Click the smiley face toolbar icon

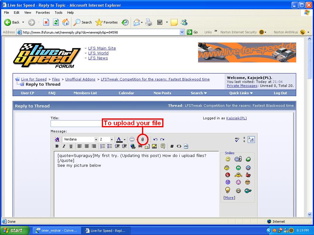point(132,139)
